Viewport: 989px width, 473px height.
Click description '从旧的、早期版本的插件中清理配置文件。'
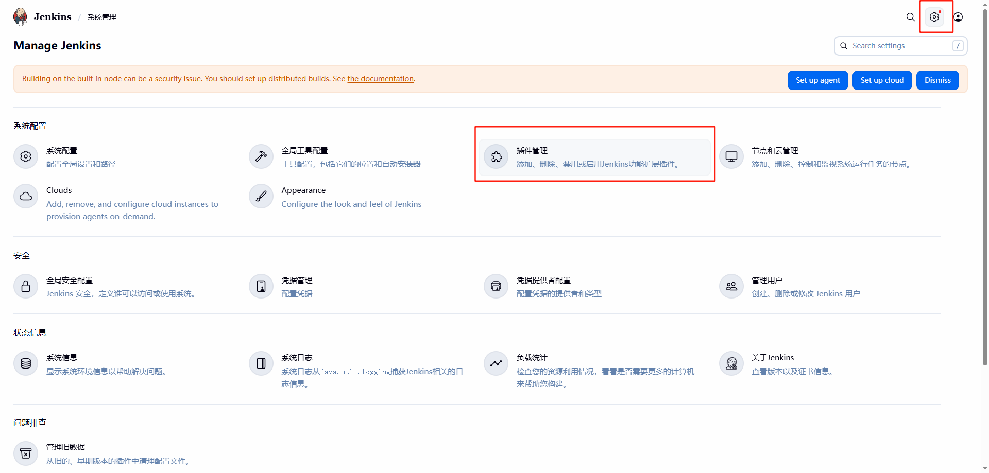[x=120, y=461]
